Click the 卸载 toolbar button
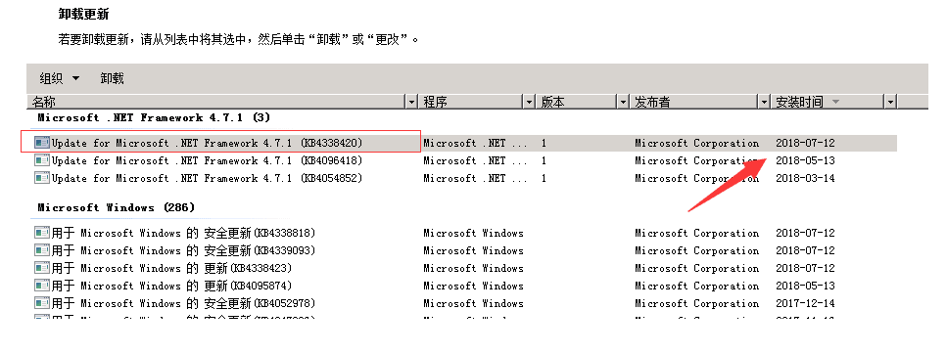 (x=112, y=78)
